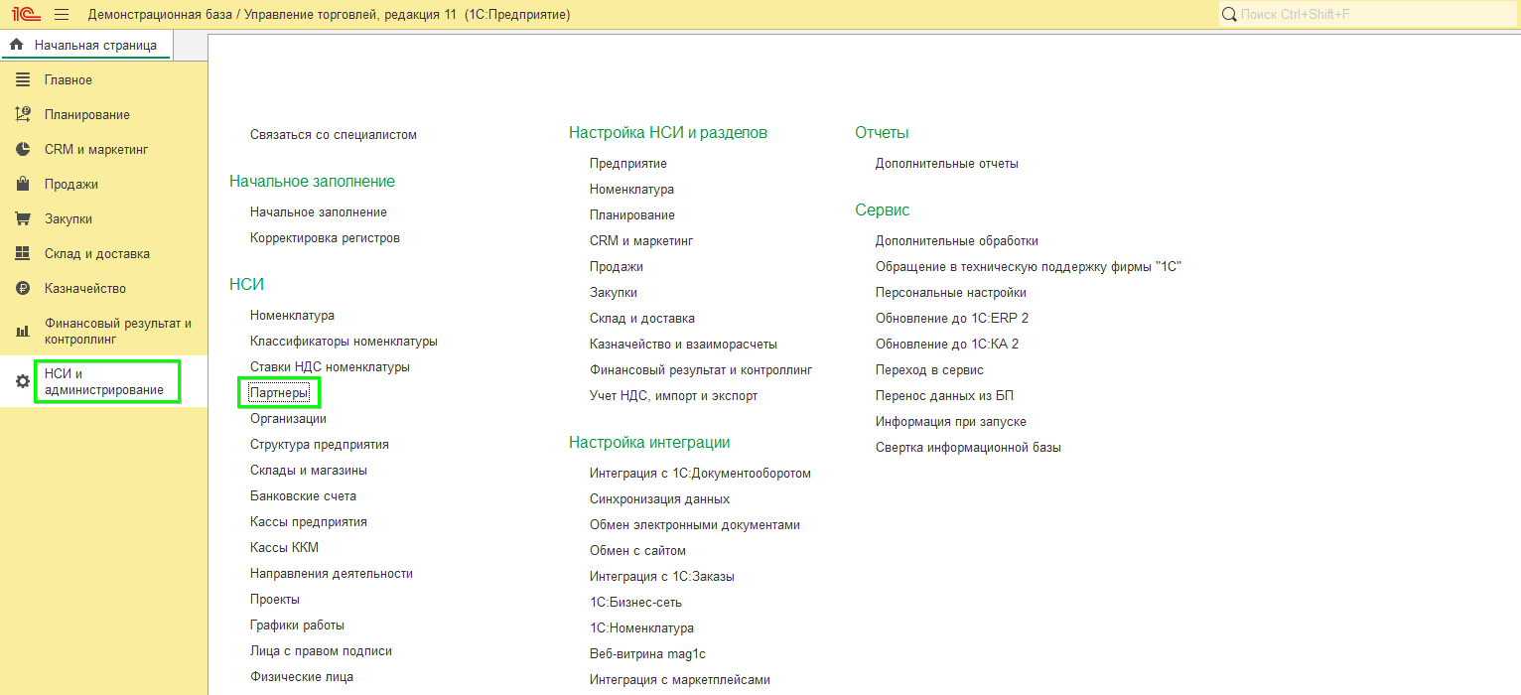This screenshot has height=695, width=1521.
Task: Open Дополнительные обработки
Action: pos(957,240)
